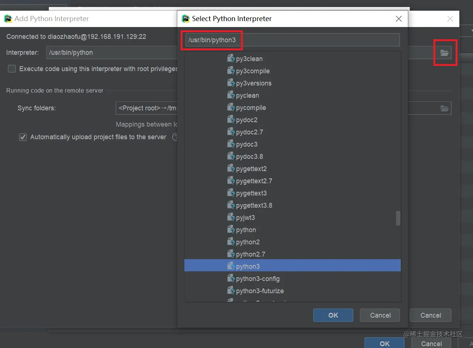Close the Select Python Interpreter dialog
This screenshot has width=473, height=348.
399,19
